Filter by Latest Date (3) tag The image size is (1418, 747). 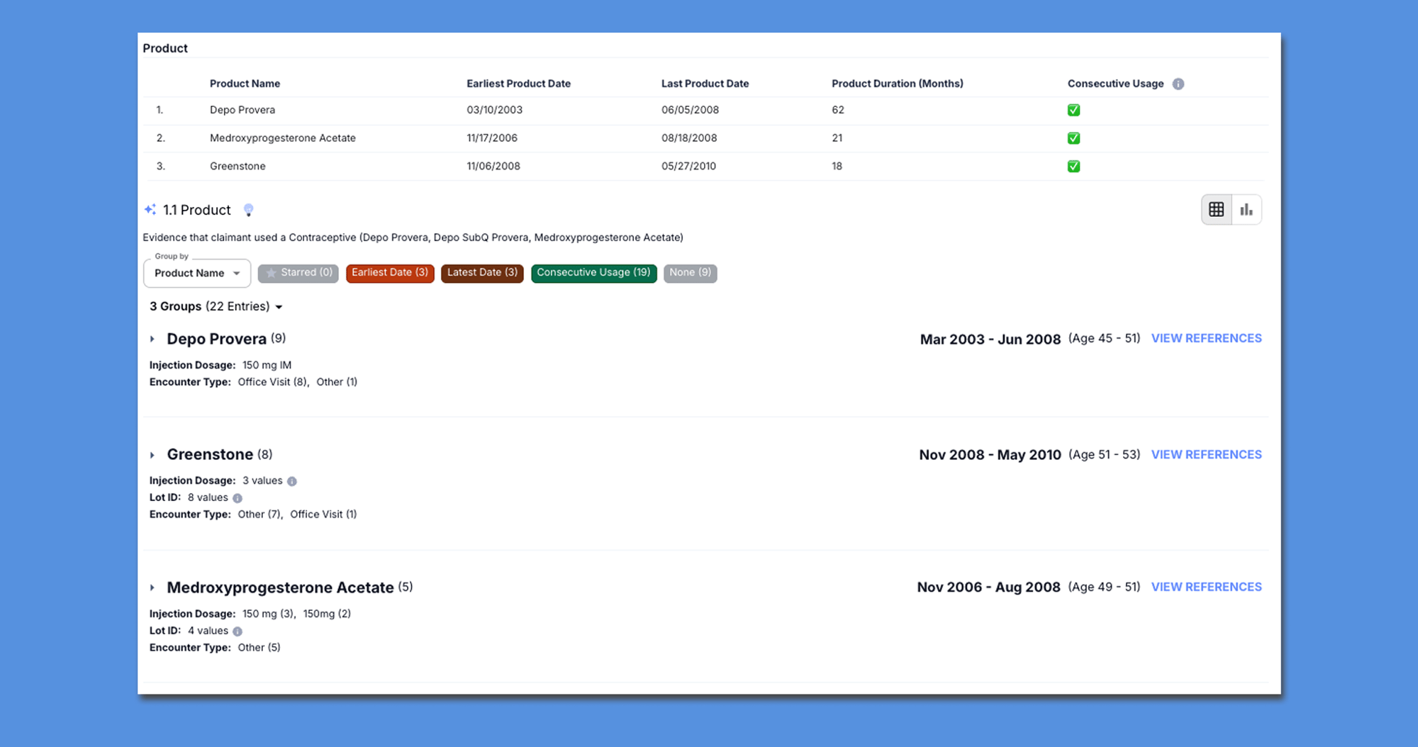click(x=482, y=273)
